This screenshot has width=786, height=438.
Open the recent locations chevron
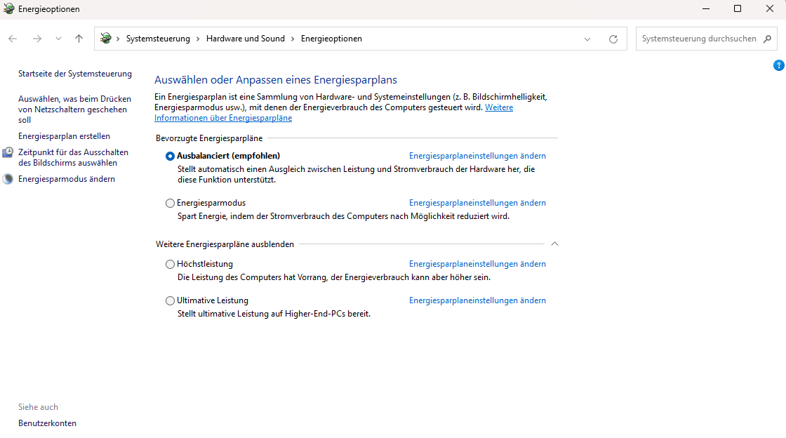coord(59,39)
